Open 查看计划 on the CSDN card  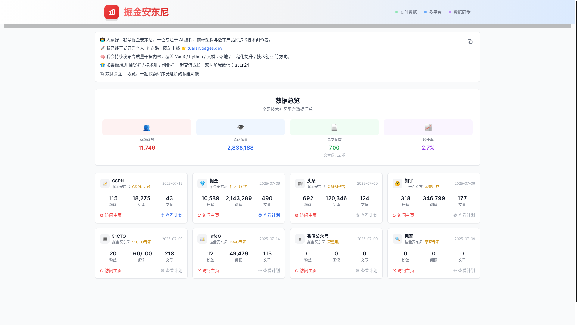pos(172,215)
